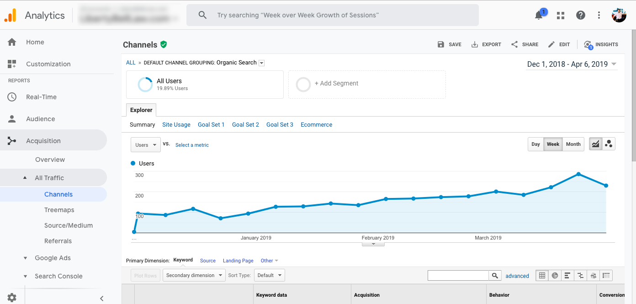Open the Admin gear icon
636x304 pixels.
(x=12, y=298)
